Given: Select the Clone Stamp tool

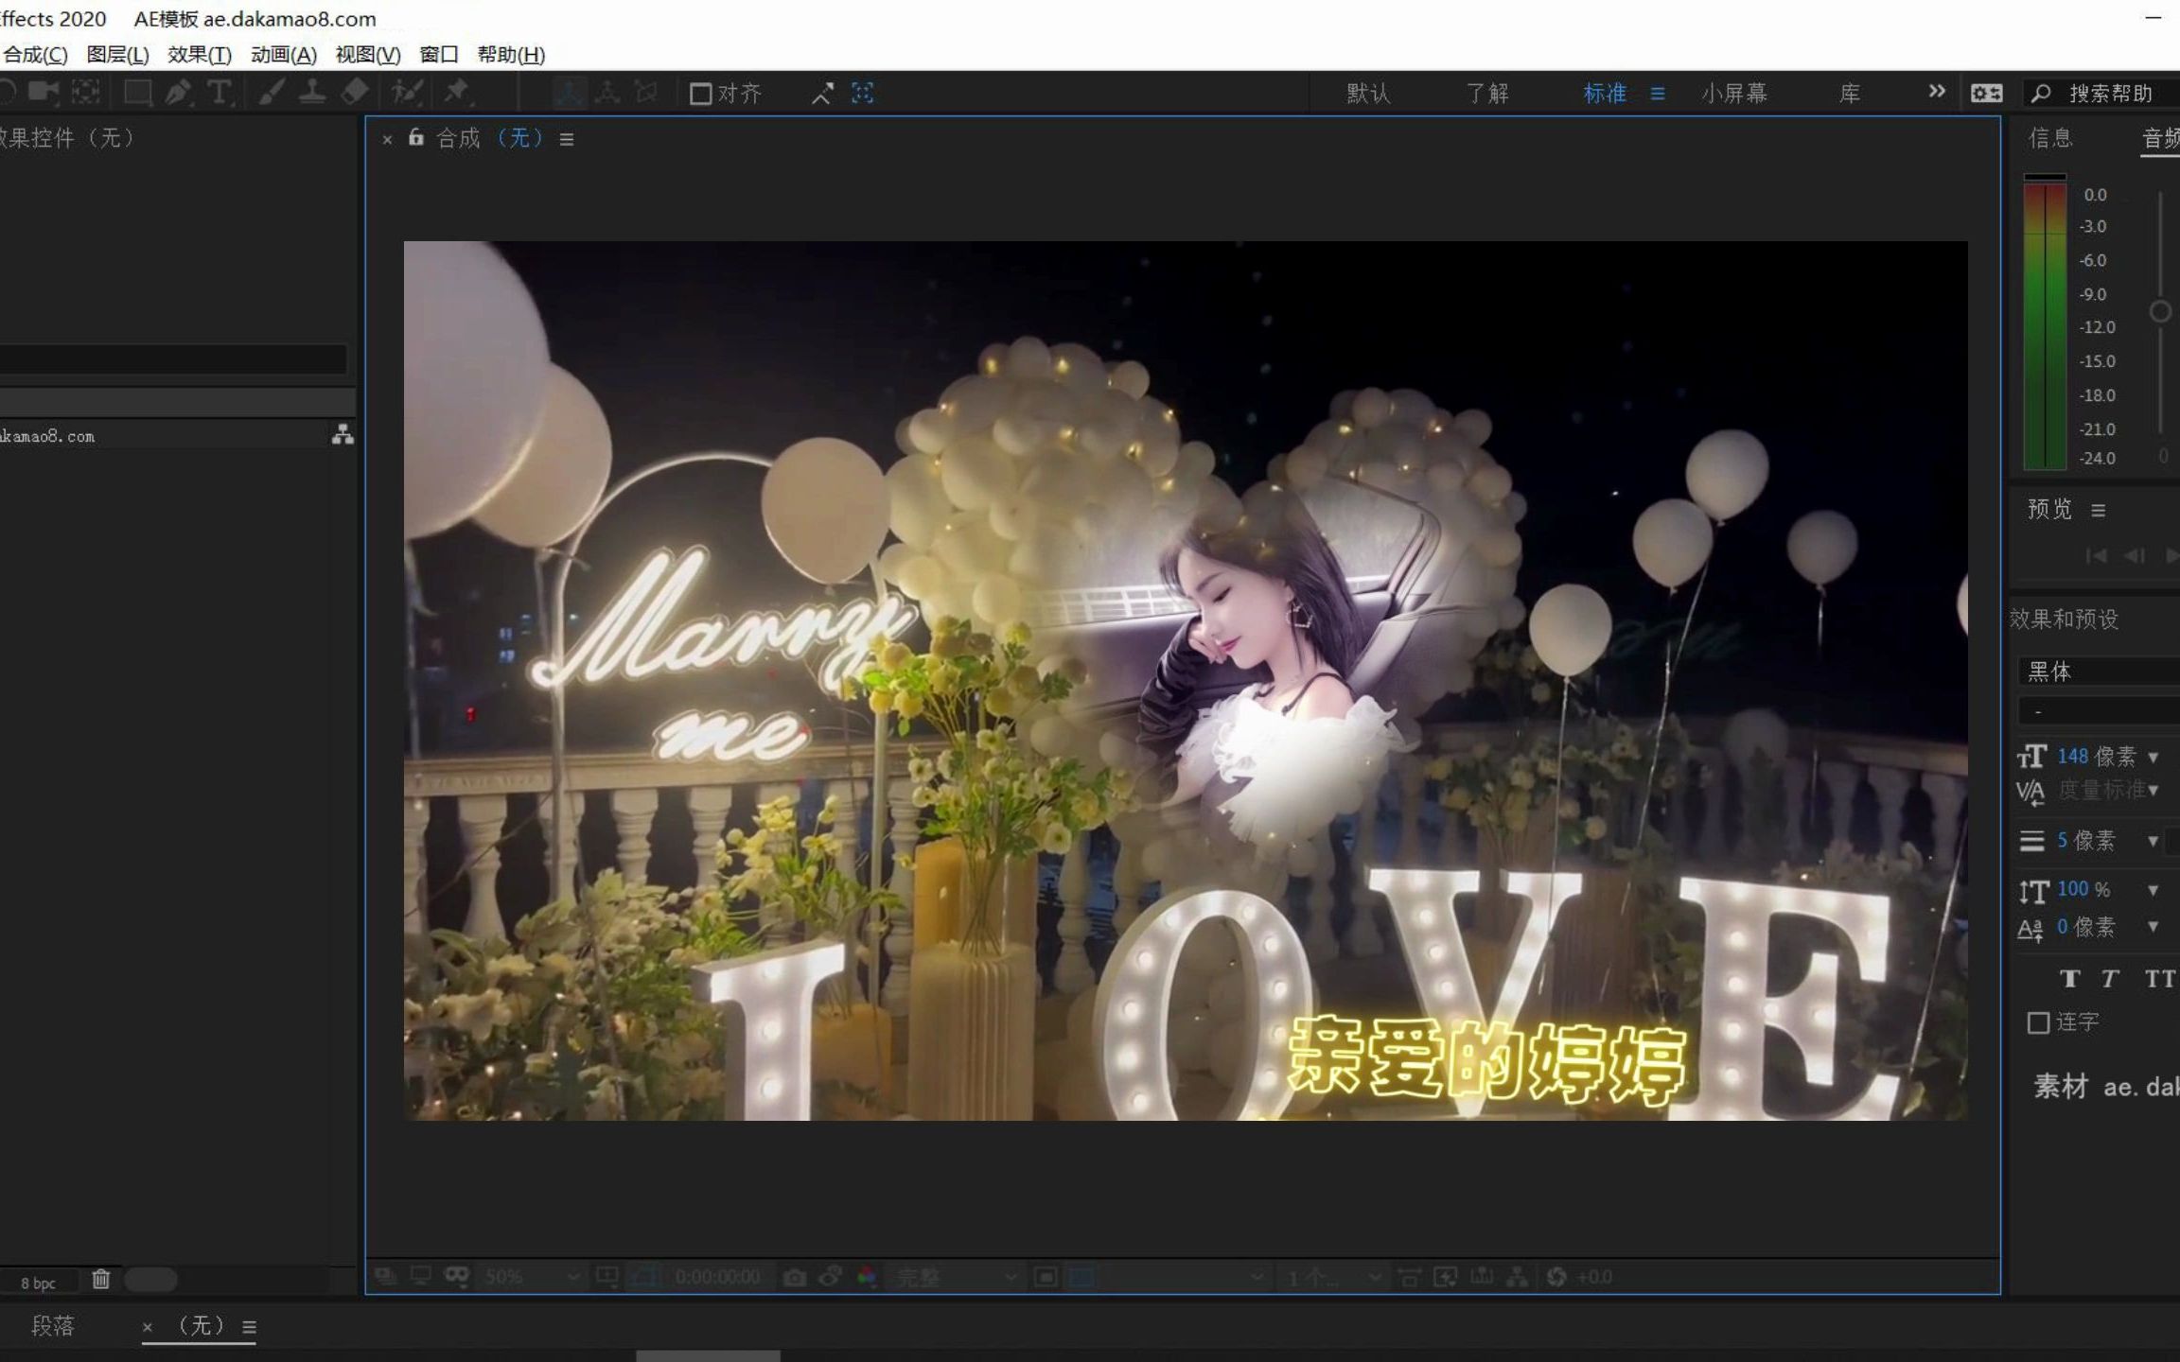Looking at the screenshot, I should [312, 92].
